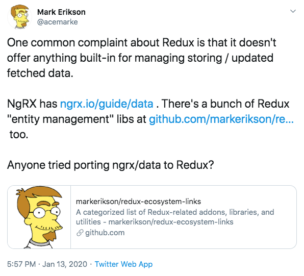
Task: Click the 'entity management' libs sentence
Action: (77, 119)
